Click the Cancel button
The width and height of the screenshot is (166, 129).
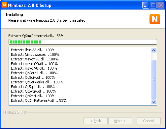click(x=149, y=121)
